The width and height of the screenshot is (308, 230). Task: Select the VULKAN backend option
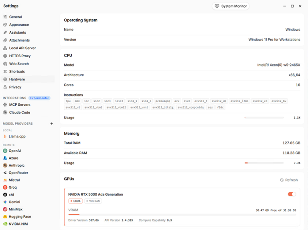[x=93, y=201]
